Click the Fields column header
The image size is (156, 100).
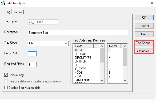83,46
